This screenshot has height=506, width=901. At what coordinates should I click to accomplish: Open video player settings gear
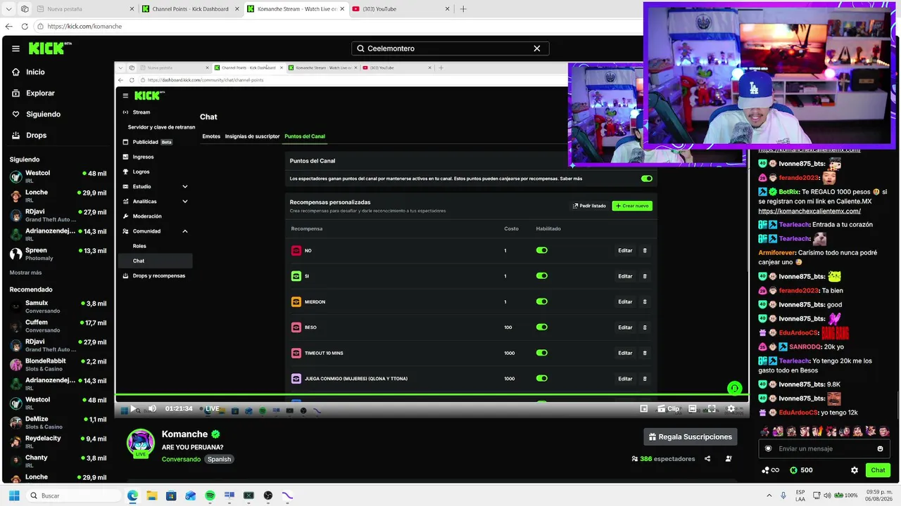click(731, 408)
